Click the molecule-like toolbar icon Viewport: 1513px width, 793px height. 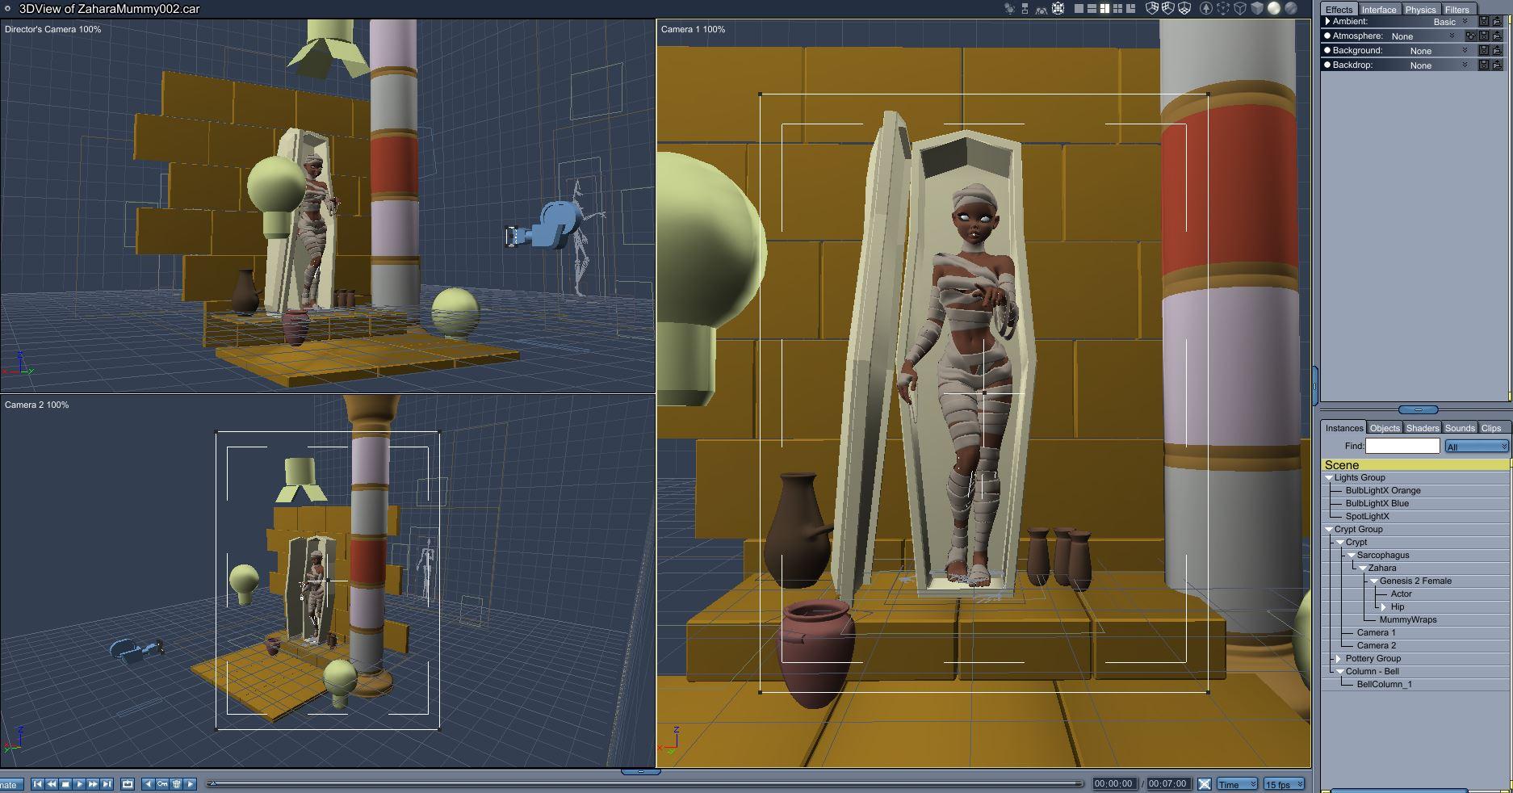coord(1009,8)
